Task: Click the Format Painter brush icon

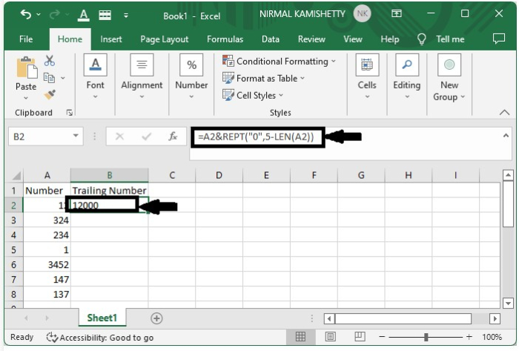Action: pos(50,94)
